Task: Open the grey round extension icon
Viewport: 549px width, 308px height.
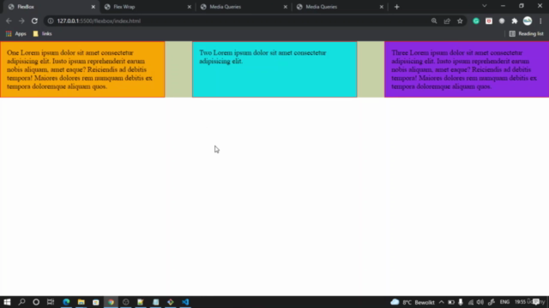Action: 502,21
